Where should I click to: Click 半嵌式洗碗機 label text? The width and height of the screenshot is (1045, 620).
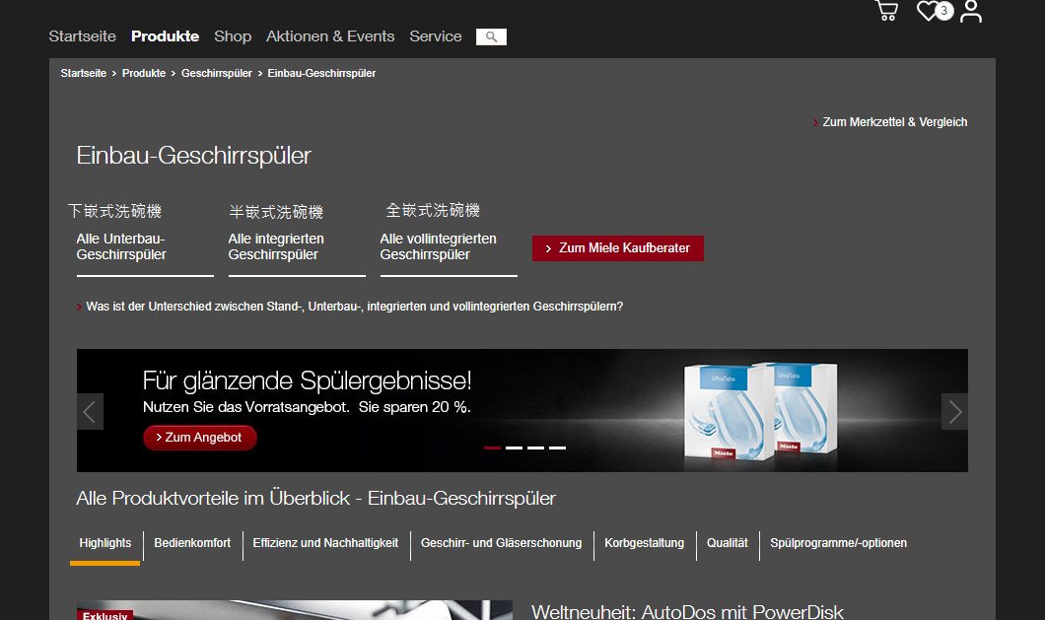(276, 212)
